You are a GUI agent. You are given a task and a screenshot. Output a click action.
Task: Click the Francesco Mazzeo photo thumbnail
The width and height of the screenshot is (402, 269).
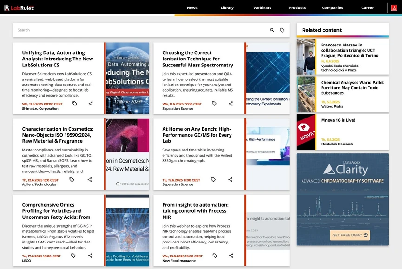(x=306, y=57)
